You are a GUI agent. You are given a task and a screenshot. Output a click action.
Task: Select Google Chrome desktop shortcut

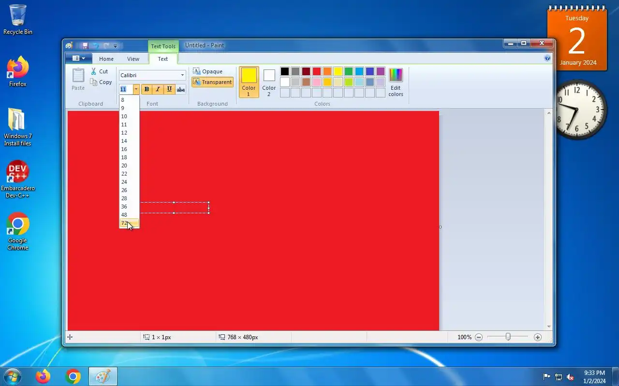[18, 232]
